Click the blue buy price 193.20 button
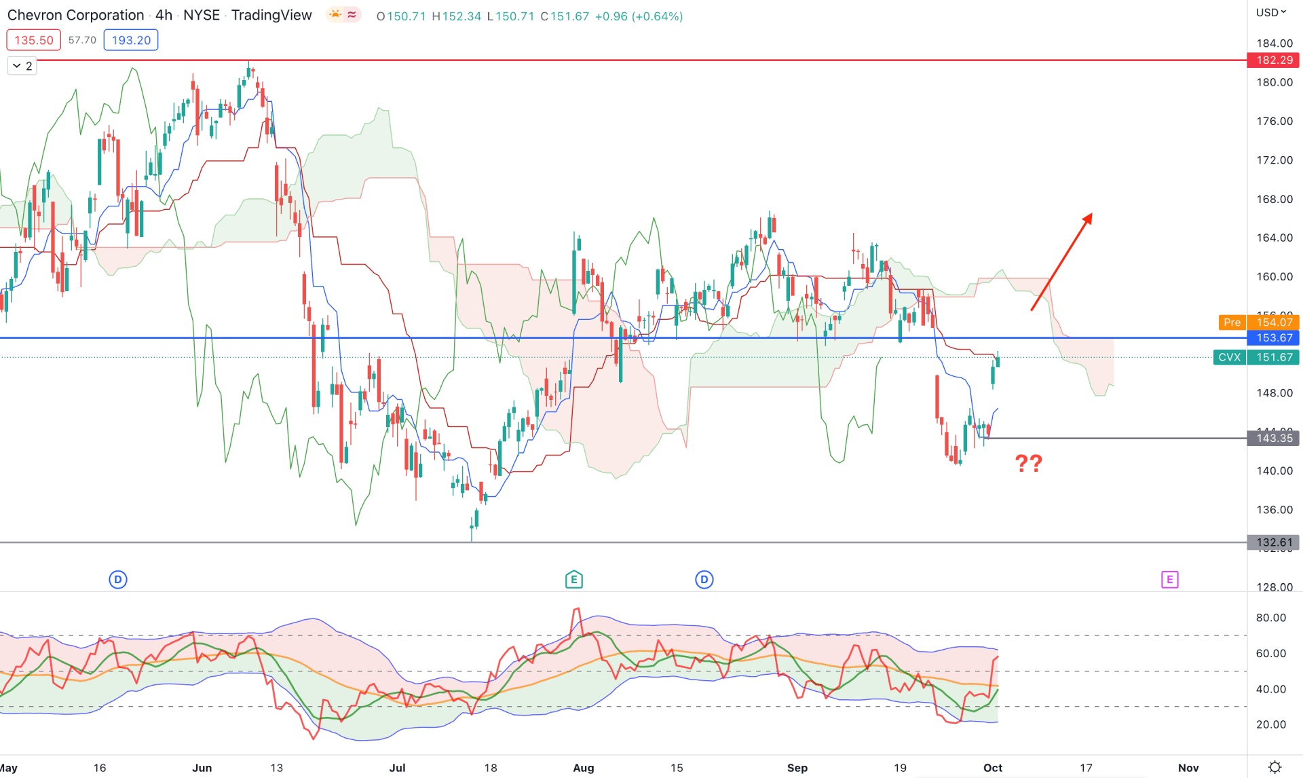1303x778 pixels. 131,40
